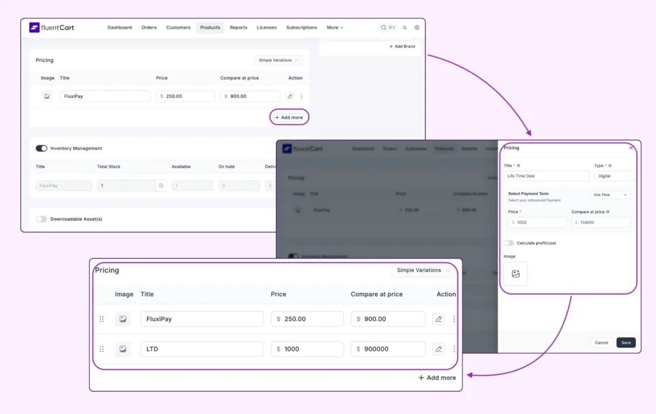Image resolution: width=656 pixels, height=414 pixels.
Task: Click the drag handle beside the LTD row
Action: pyautogui.click(x=101, y=349)
